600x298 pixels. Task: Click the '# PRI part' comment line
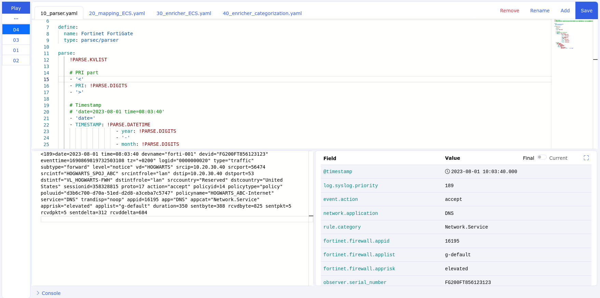(84, 73)
